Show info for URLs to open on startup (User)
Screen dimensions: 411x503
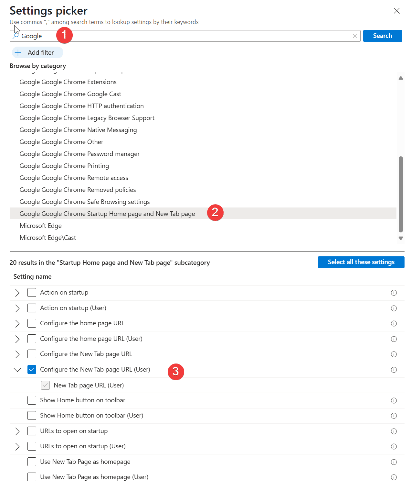tap(394, 446)
